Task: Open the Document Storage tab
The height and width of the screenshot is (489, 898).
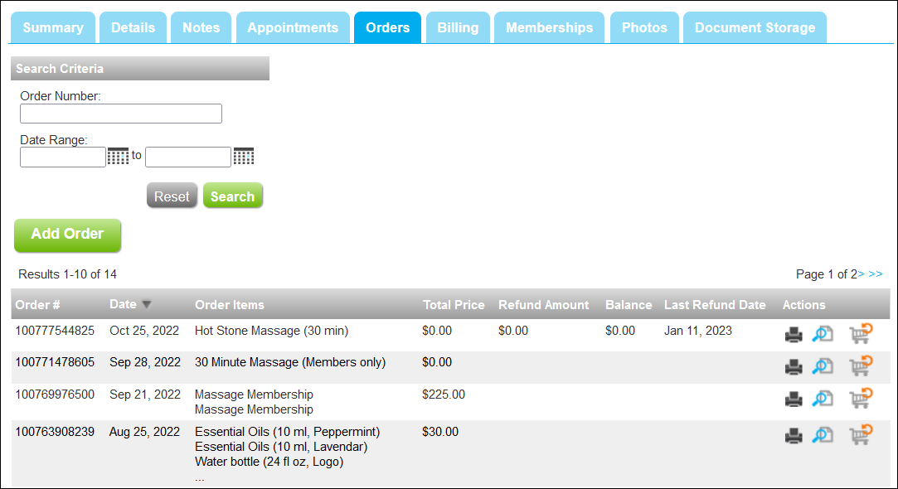Action: pyautogui.click(x=755, y=27)
